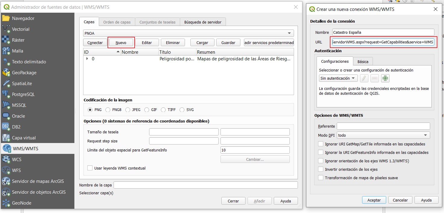Select the GeoPackage data source

(x=24, y=73)
